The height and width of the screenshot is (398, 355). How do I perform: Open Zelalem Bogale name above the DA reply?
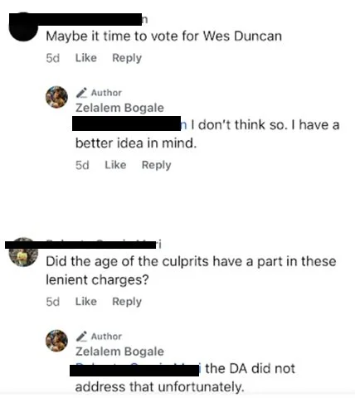119,352
